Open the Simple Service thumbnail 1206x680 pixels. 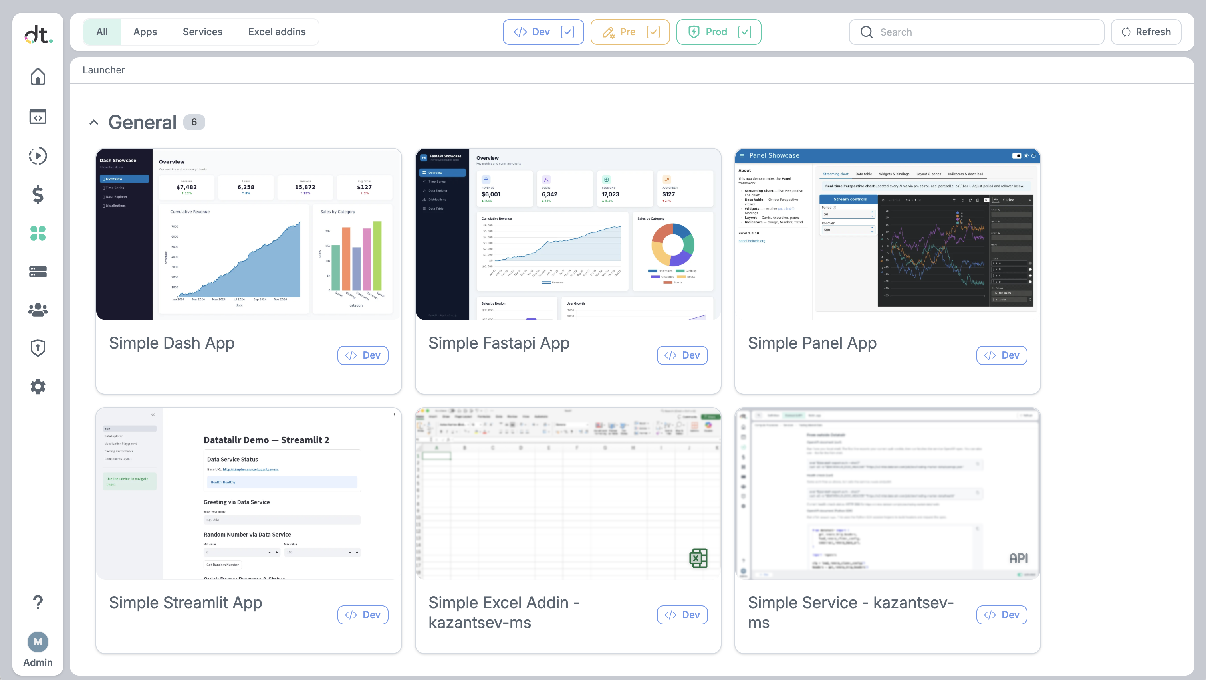click(888, 494)
